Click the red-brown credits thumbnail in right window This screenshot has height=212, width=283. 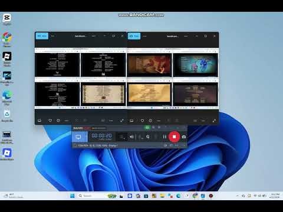click(149, 65)
